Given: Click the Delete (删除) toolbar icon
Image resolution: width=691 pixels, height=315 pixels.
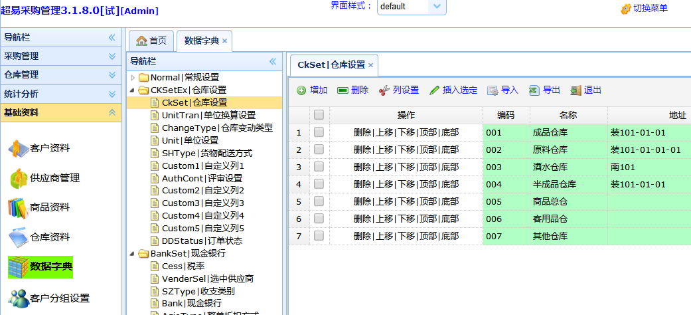Looking at the screenshot, I should 343,90.
